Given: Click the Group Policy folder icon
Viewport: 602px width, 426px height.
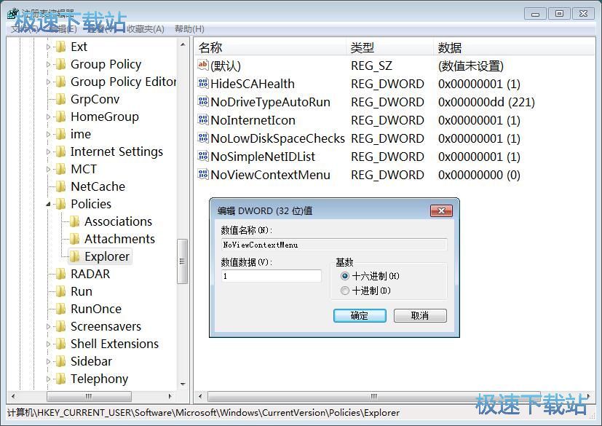Looking at the screenshot, I should (60, 64).
